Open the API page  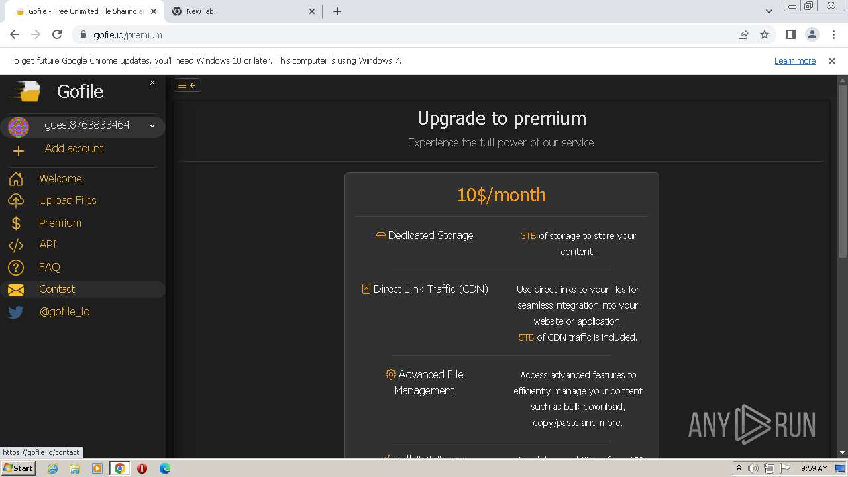48,244
